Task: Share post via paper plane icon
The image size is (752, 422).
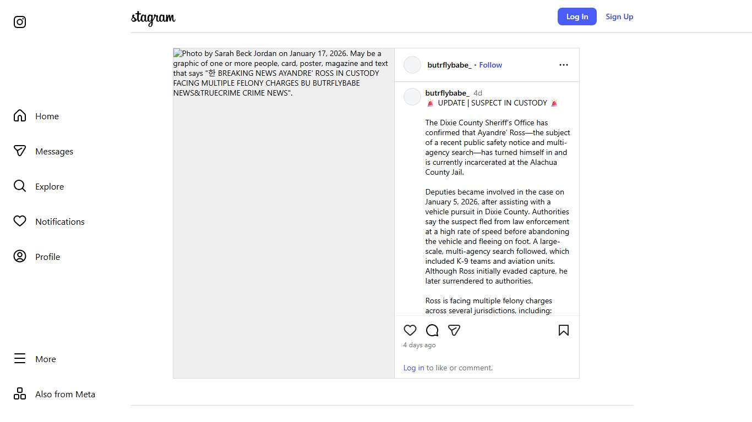Action: 454,330
